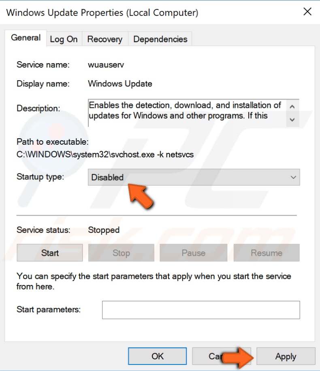Screen dimensions: 320x371
Task: Select the wuauserv service name text
Action: coord(105,64)
